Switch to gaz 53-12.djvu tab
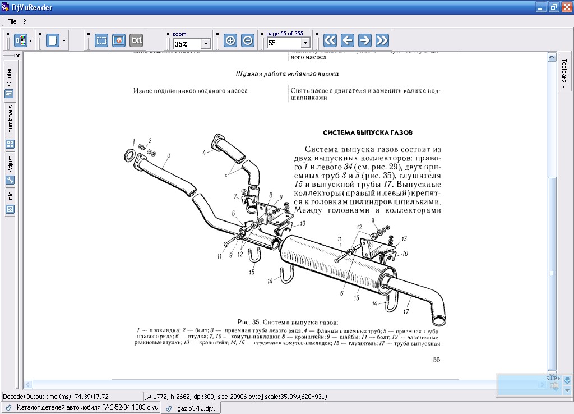This screenshot has width=574, height=414. click(x=191, y=408)
